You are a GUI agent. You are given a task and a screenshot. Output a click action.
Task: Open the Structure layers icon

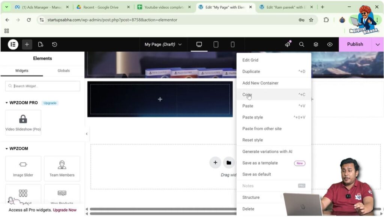(316, 45)
